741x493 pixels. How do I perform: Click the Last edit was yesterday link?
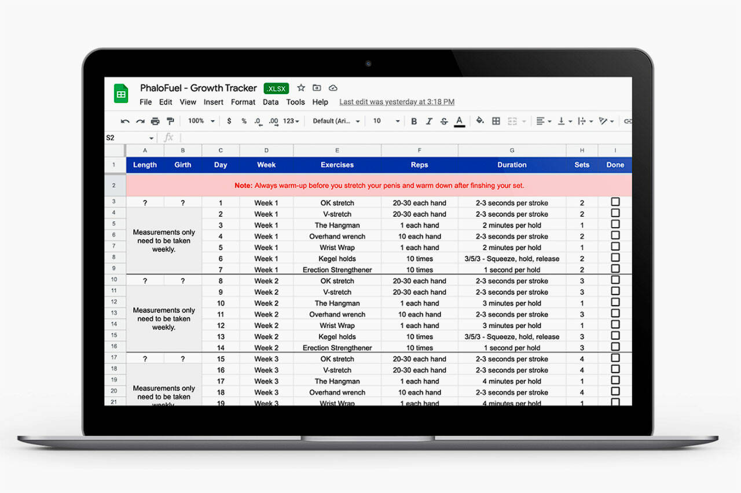pyautogui.click(x=397, y=102)
